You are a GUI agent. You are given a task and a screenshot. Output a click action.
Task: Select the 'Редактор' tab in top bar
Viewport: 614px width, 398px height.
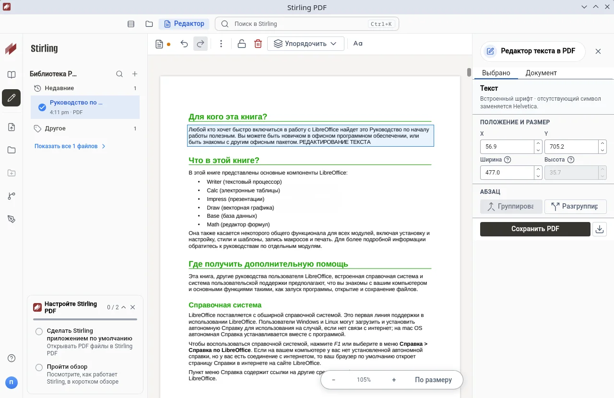point(185,23)
